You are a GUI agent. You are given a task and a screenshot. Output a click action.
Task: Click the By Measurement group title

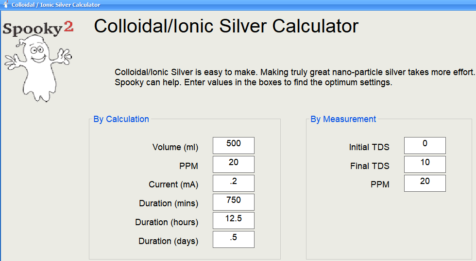pyautogui.click(x=343, y=119)
